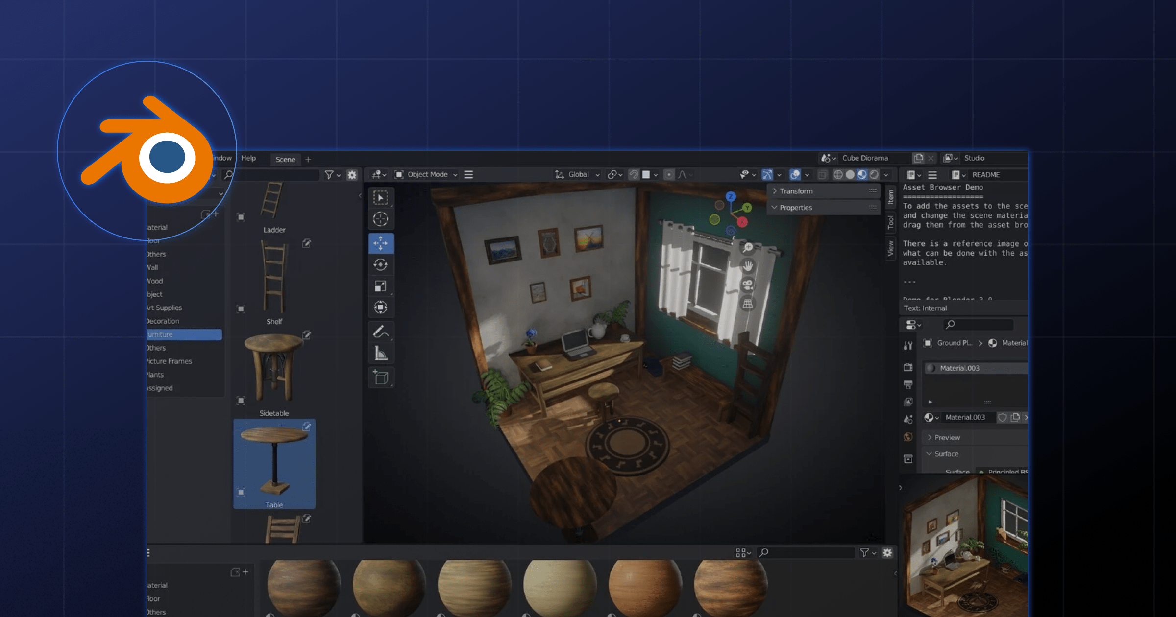Open the Item sidebar tab
Screen dimensions: 1176x617
coord(891,197)
